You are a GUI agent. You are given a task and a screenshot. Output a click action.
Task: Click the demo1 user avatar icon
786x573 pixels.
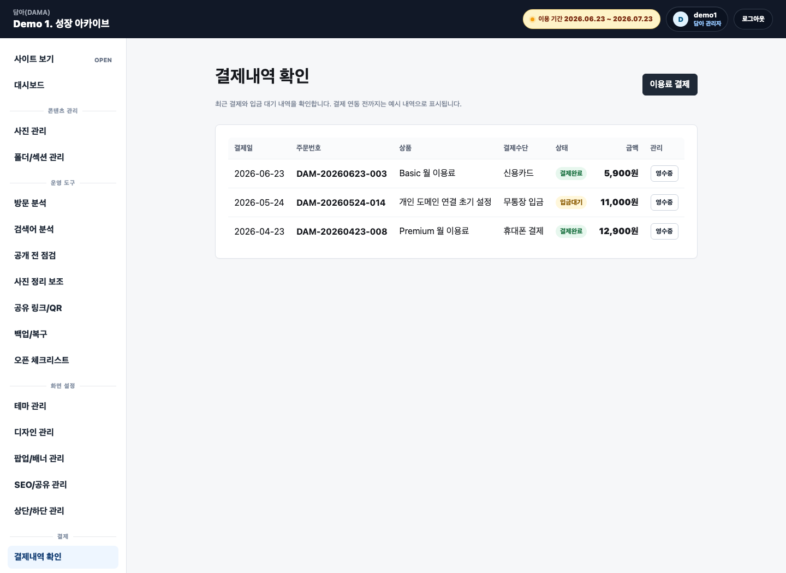click(x=681, y=19)
